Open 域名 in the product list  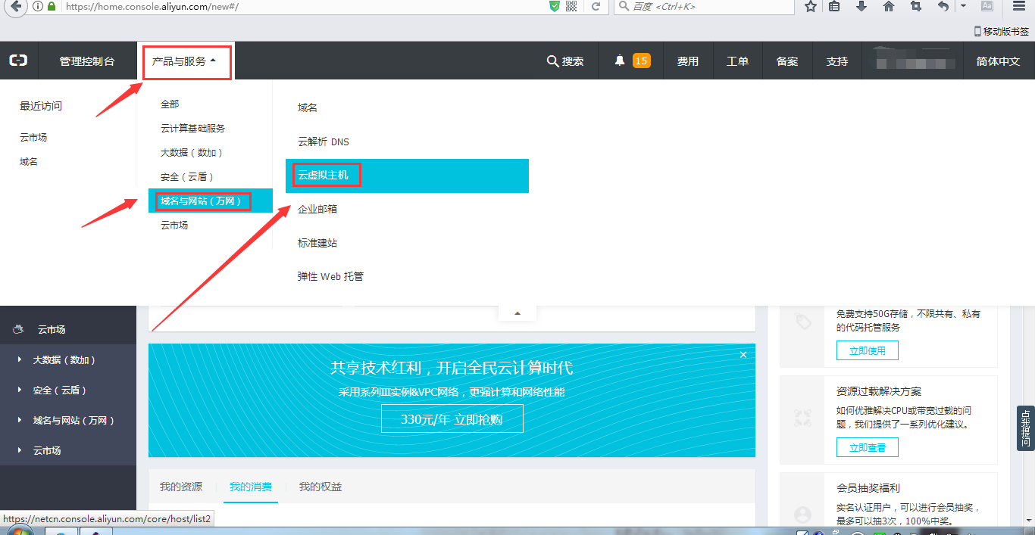[308, 108]
